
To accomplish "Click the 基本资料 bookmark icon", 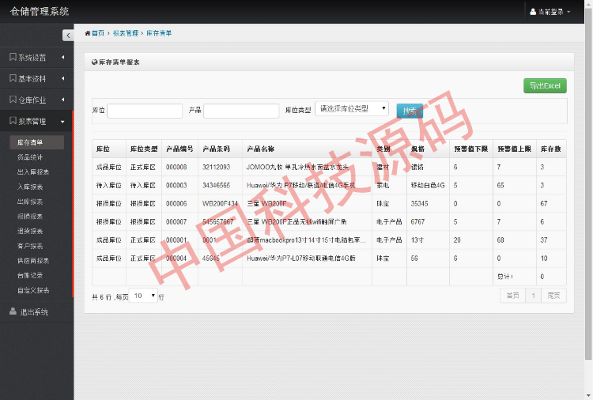I will (x=13, y=78).
